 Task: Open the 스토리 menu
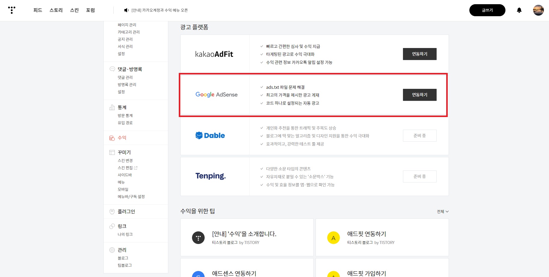click(x=56, y=10)
